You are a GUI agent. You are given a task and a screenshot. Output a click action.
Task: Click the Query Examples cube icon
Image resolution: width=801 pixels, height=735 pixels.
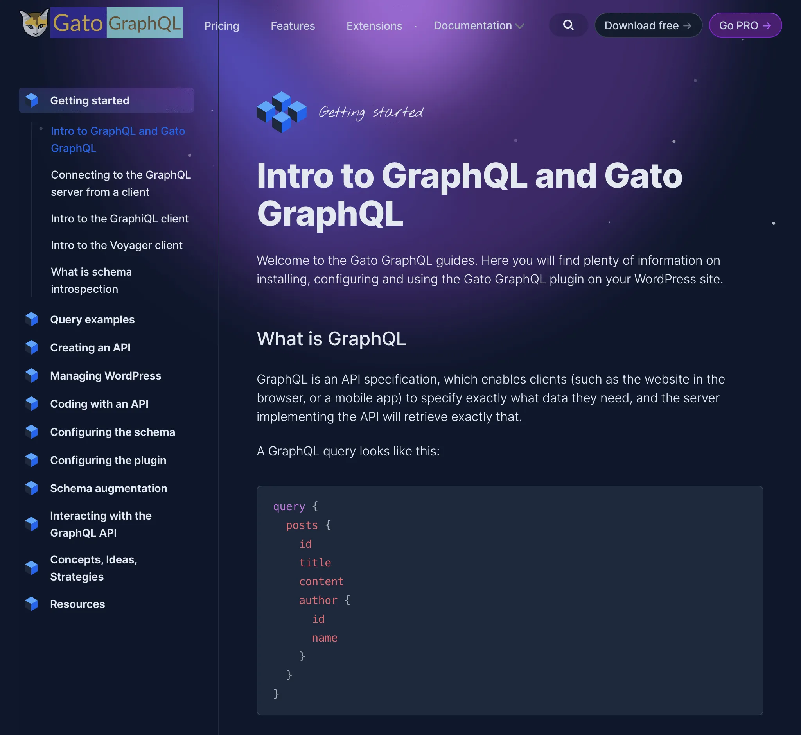click(x=32, y=319)
